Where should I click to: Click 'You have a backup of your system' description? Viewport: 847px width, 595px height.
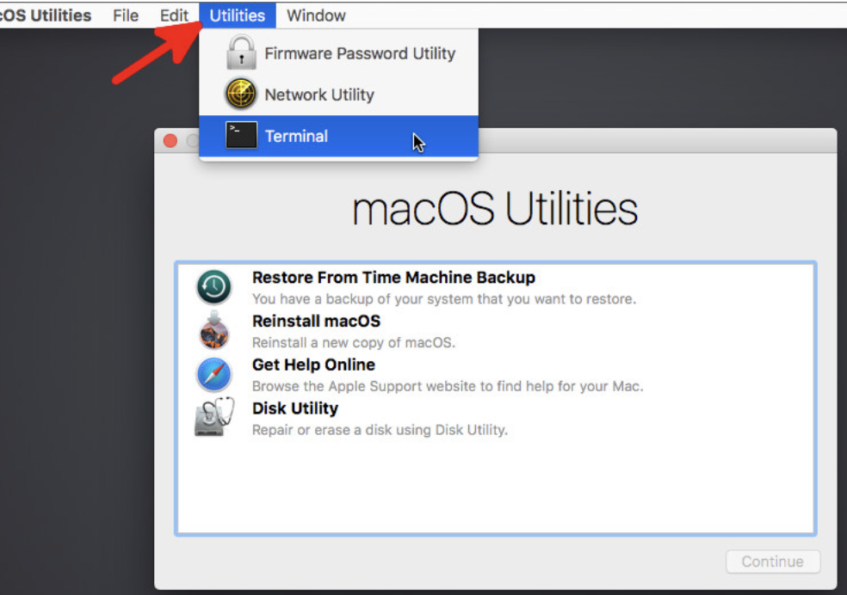444,299
